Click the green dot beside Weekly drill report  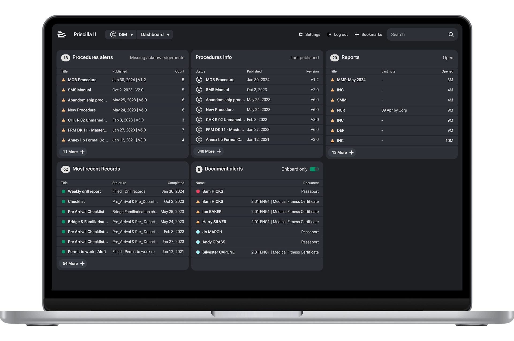(63, 191)
